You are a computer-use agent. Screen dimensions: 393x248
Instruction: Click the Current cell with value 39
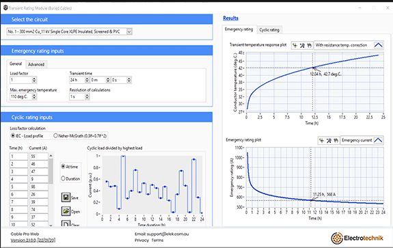point(39,202)
